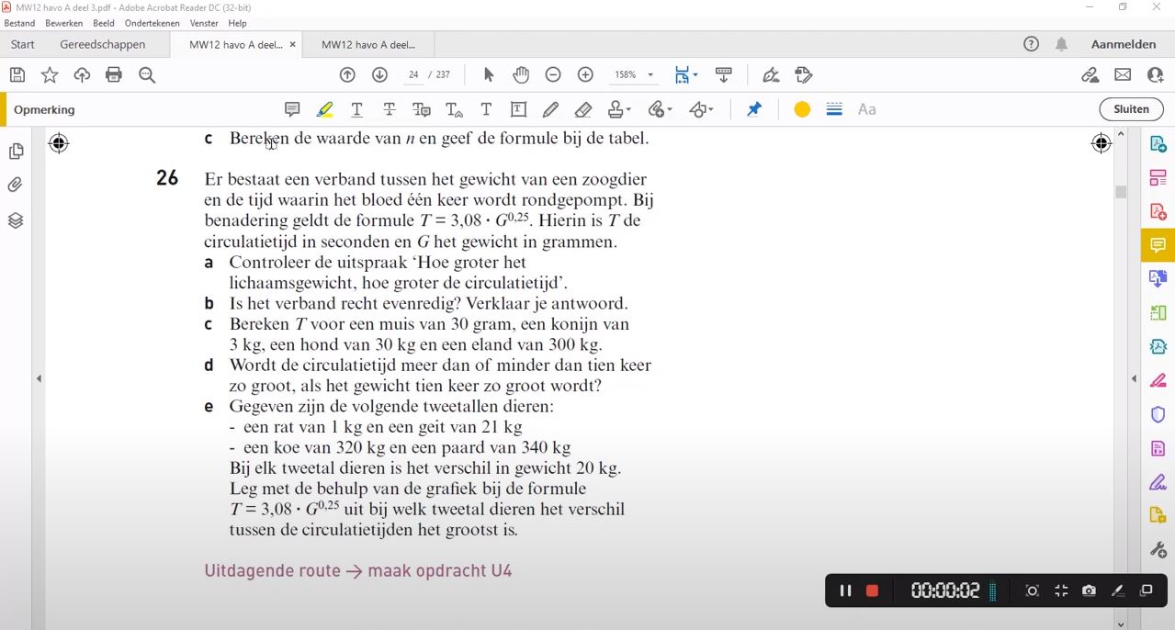The image size is (1175, 630).
Task: Stop the screen recording red button
Action: click(x=872, y=591)
